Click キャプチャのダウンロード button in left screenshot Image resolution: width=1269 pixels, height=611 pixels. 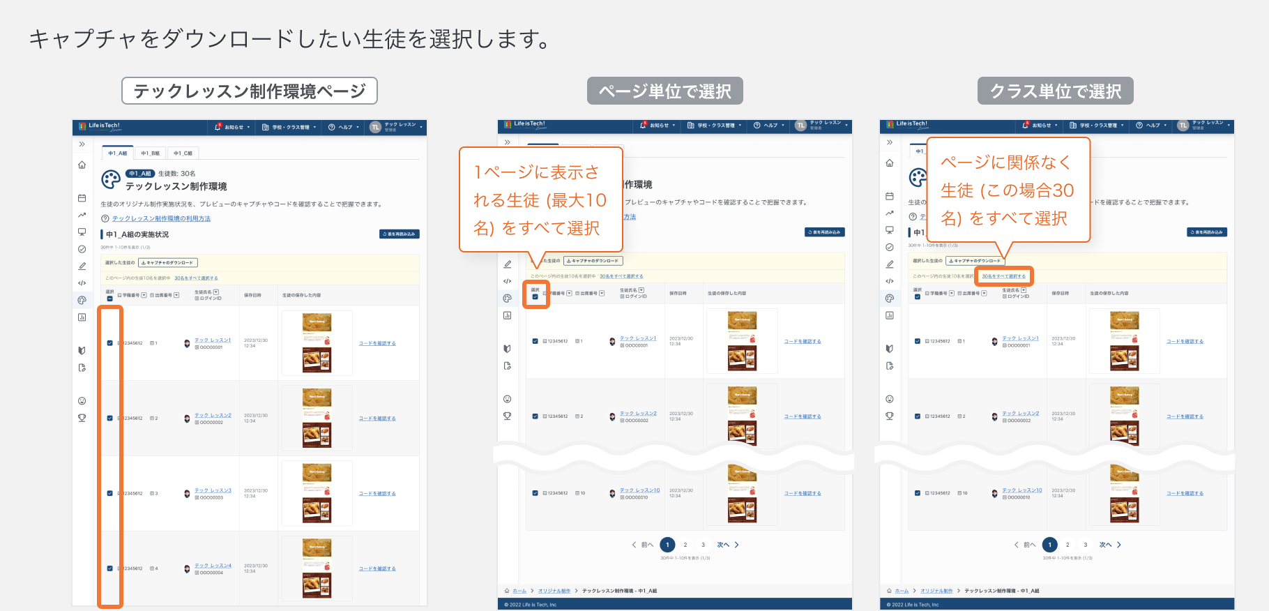pos(168,263)
